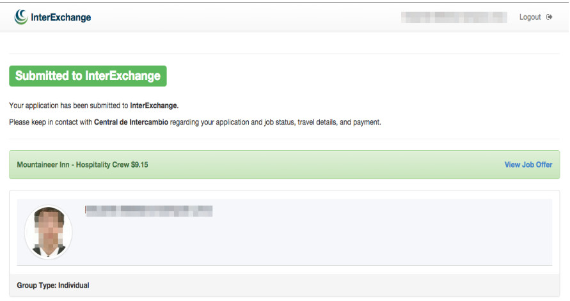Viewport: 570px width, 301px height.
Task: Click the 'Your application has been submitted' sentence
Action: coord(94,105)
